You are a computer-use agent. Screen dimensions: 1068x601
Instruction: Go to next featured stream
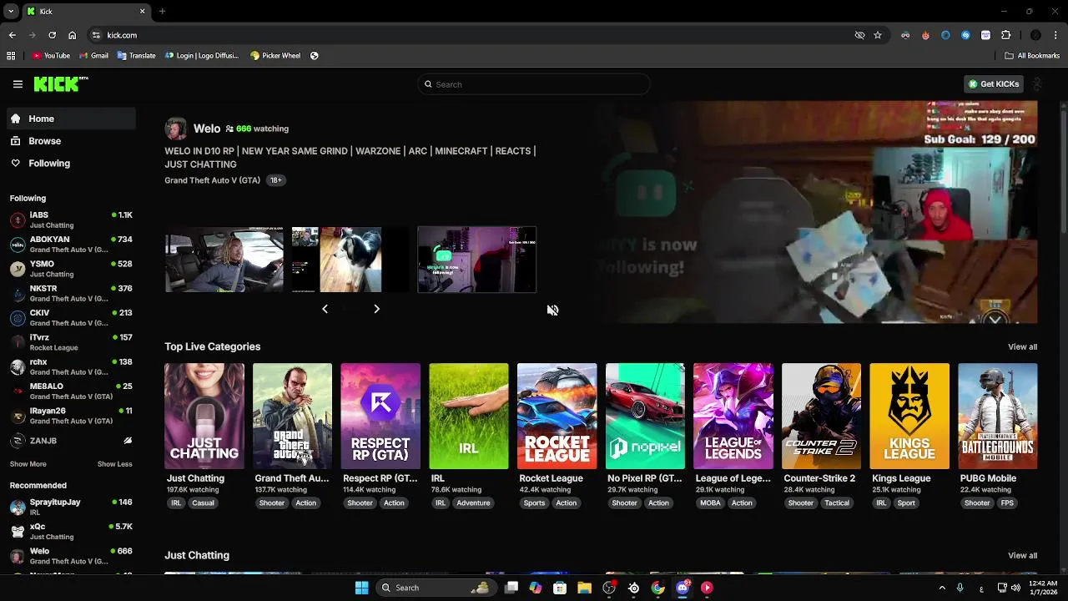(376, 309)
